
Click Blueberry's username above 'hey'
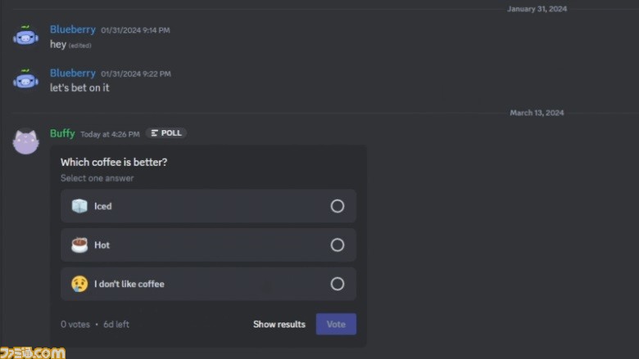click(73, 29)
